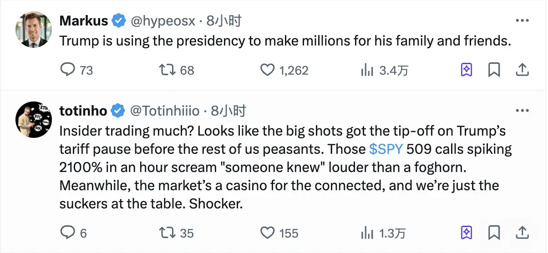Share totinho's tweet
The width and height of the screenshot is (548, 253).
pos(522,233)
